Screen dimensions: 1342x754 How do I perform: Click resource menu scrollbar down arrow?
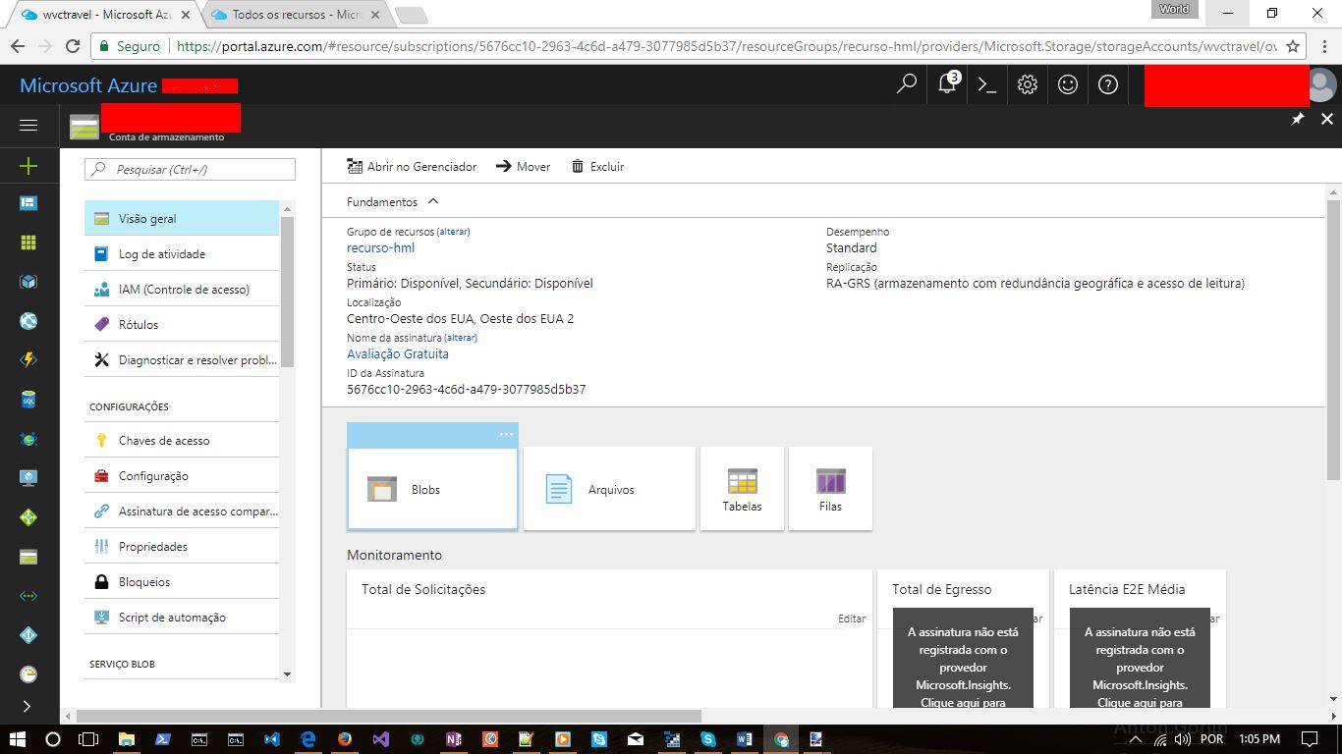point(287,673)
